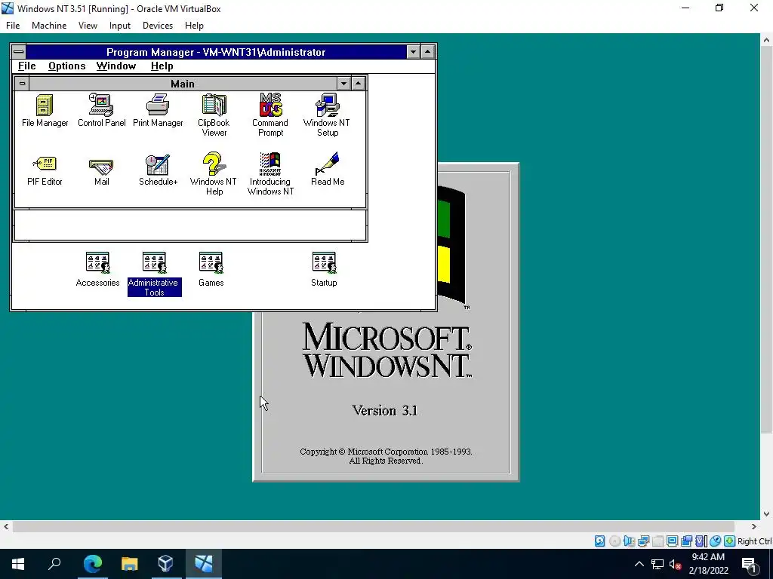Open Microsoft Edge from taskbar
The image size is (773, 579).
coord(92,564)
